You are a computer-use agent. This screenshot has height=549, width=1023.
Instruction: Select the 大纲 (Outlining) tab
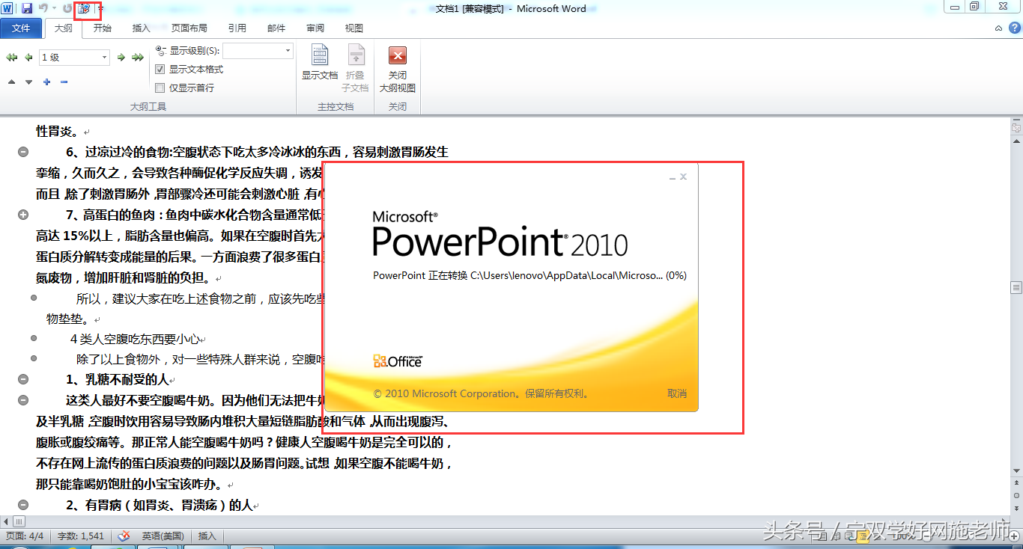click(64, 28)
